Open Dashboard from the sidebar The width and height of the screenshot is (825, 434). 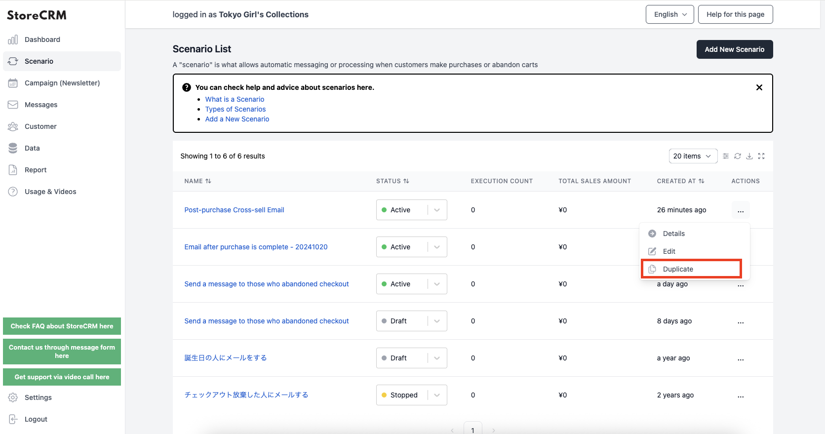pyautogui.click(x=62, y=39)
